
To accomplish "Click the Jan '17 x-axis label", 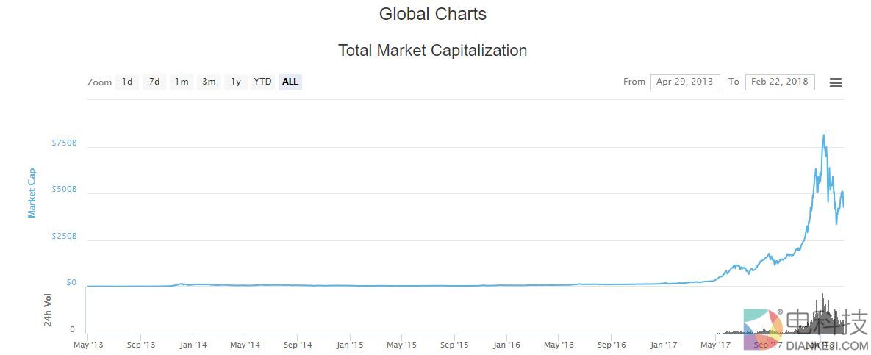I will (x=664, y=344).
